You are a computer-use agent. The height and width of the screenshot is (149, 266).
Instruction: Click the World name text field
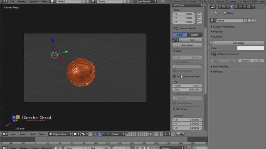point(229,21)
